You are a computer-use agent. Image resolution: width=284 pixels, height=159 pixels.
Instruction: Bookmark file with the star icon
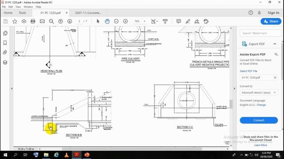coord(15,21)
